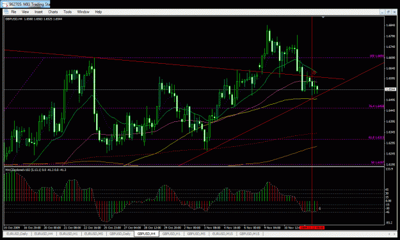
Task: Switch to the EURUSD,Daily chart tab
Action: pos(17,234)
